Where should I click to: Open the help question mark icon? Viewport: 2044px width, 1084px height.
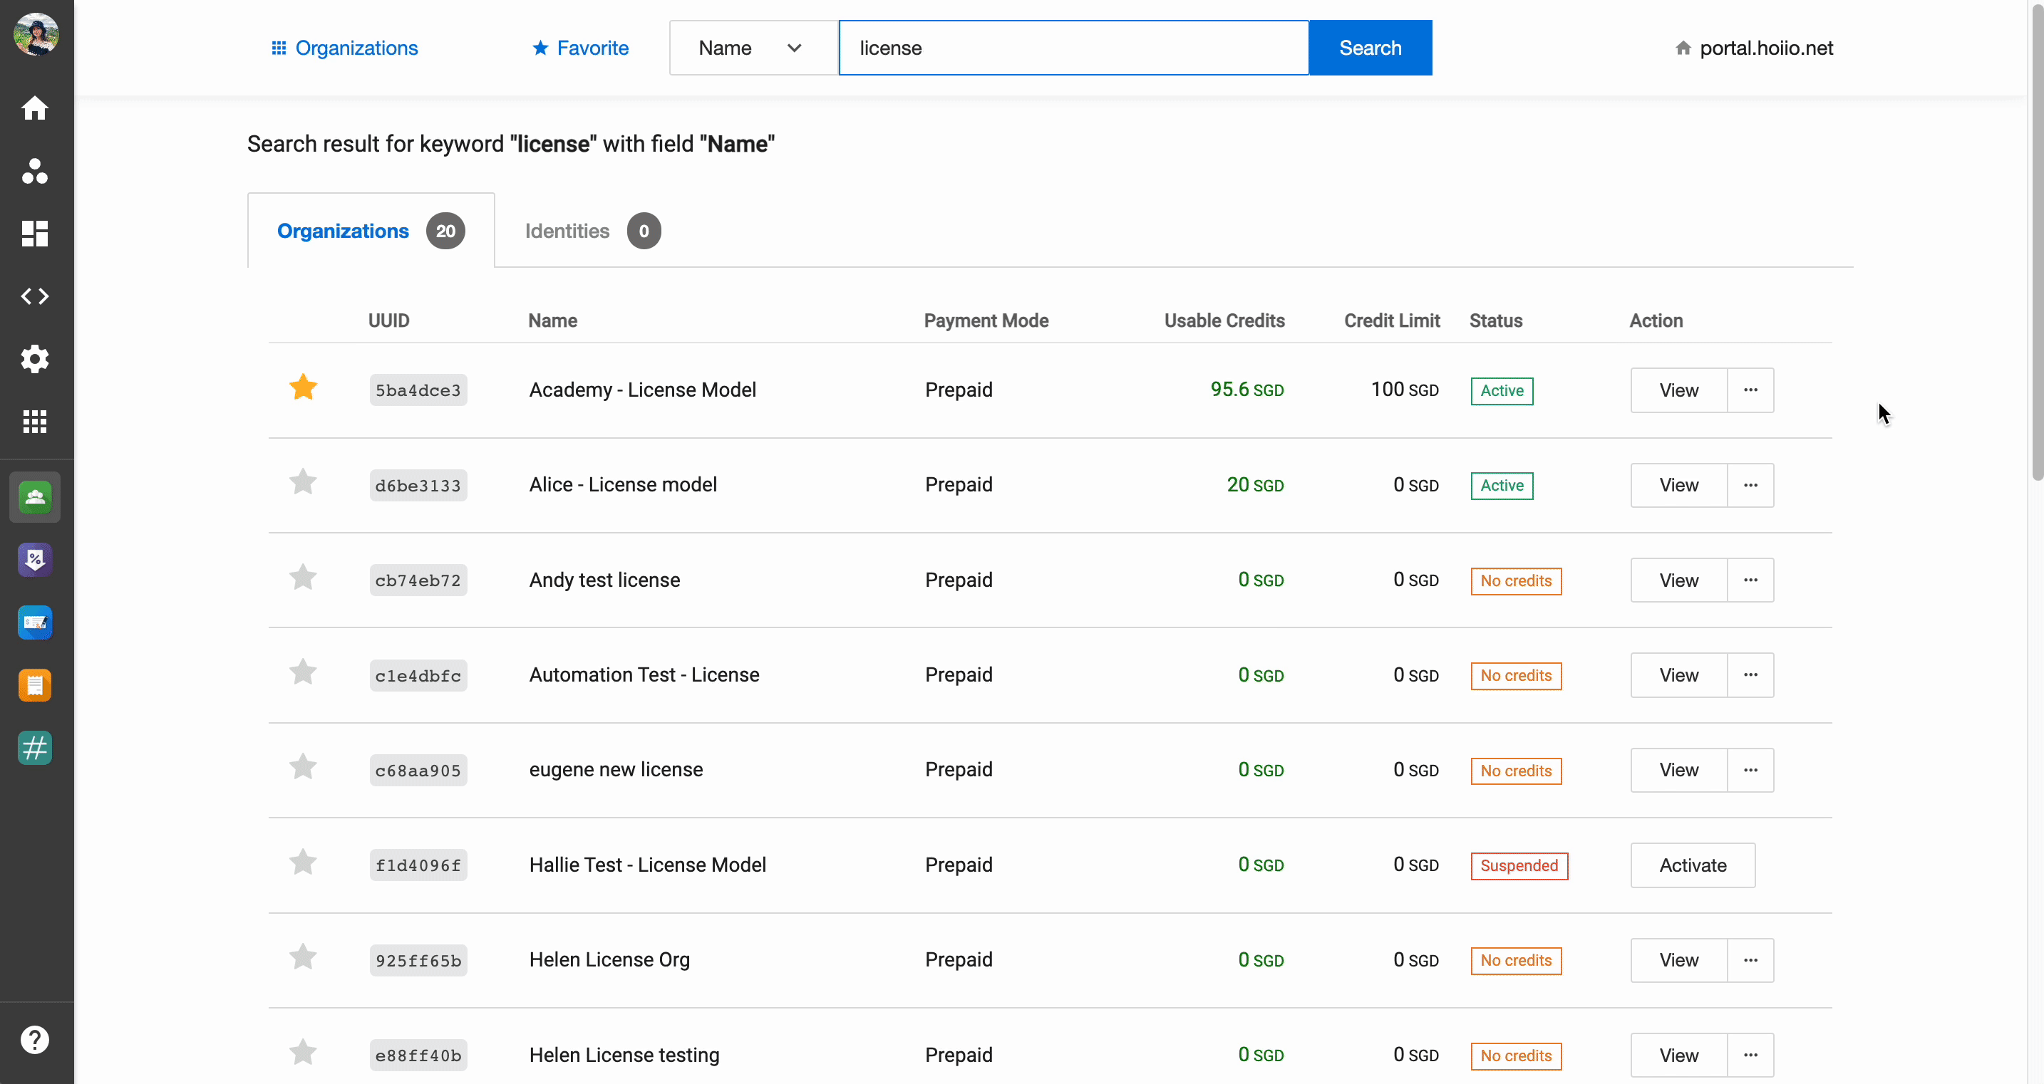coord(35,1039)
